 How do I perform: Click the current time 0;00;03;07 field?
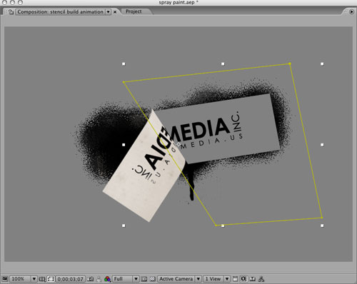(71, 279)
